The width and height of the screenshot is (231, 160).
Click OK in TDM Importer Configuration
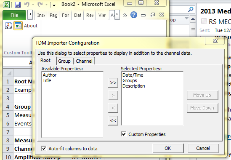168,148
